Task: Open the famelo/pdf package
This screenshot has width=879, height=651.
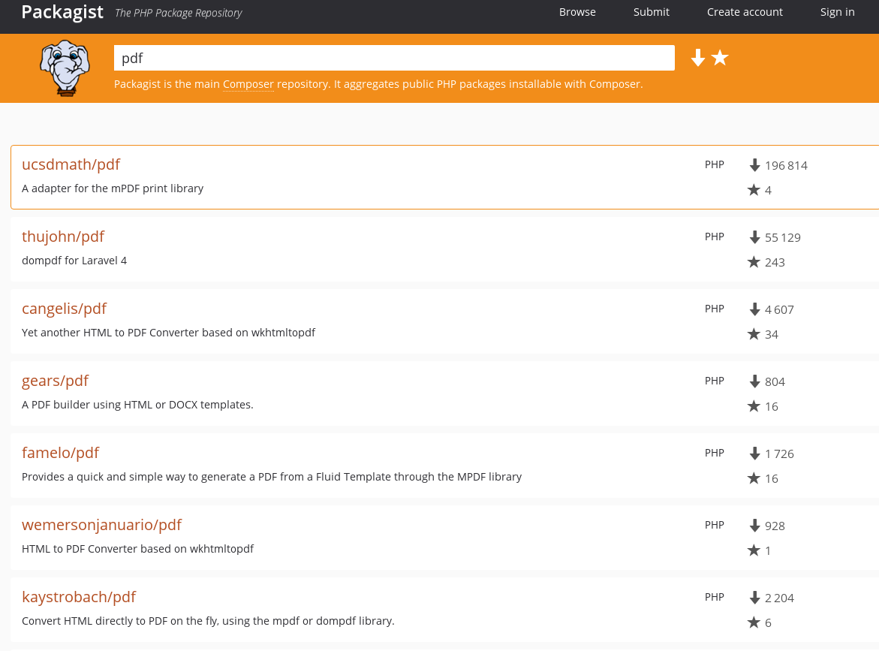Action: 61,453
